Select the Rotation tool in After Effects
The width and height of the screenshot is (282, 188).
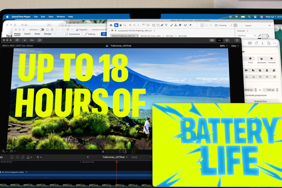pos(144,25)
